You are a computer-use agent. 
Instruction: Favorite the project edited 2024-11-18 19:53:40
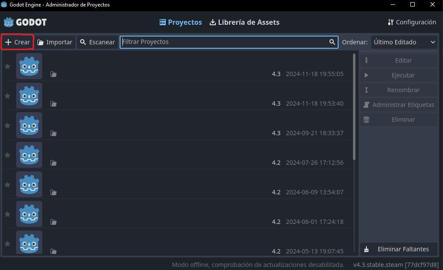point(7,96)
